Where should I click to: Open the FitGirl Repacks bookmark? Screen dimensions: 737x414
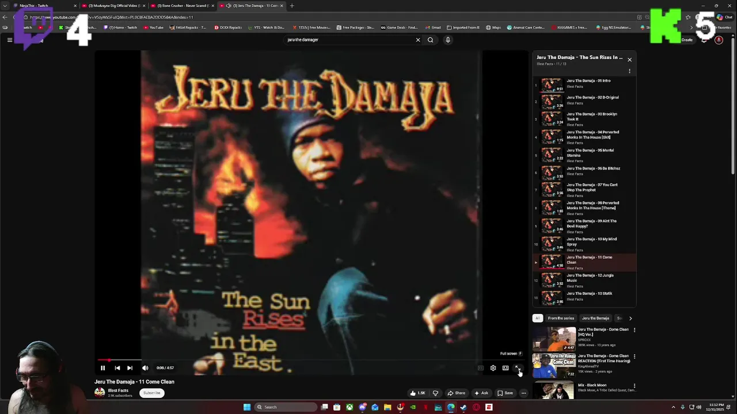188,28
